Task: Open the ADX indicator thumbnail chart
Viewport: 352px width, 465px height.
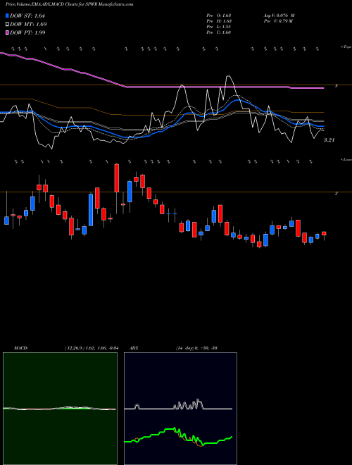Action: click(x=180, y=409)
